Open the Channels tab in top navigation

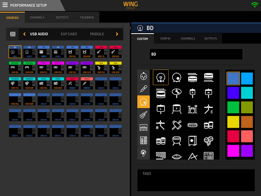point(37,17)
